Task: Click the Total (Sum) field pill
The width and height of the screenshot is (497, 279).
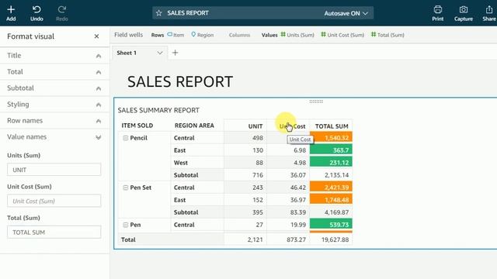Action: (388, 35)
